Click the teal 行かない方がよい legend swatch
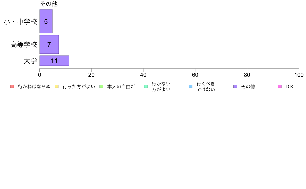The image size is (306, 189). click(146, 87)
